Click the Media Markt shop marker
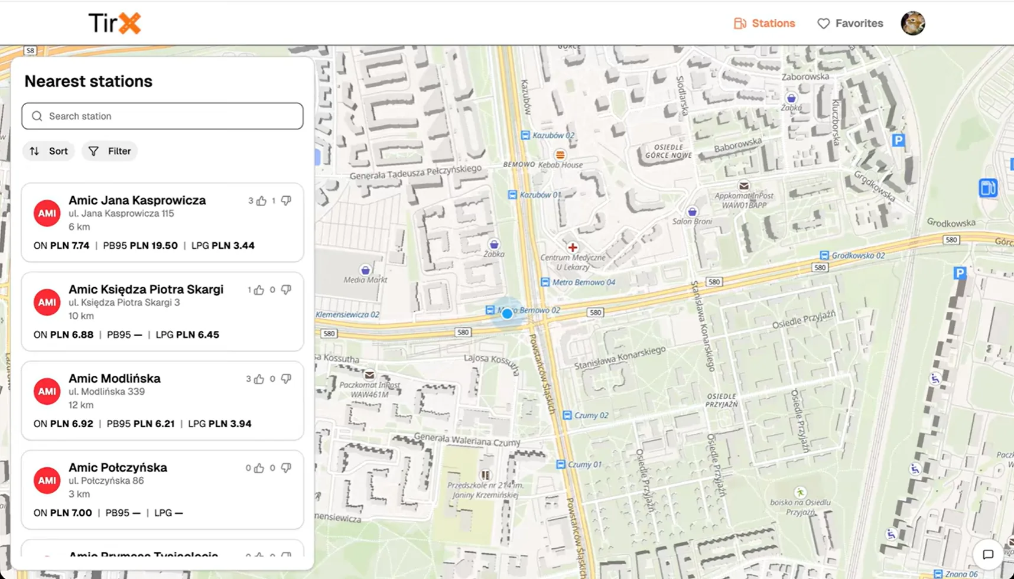Viewport: 1014px width, 579px height. [x=365, y=270]
